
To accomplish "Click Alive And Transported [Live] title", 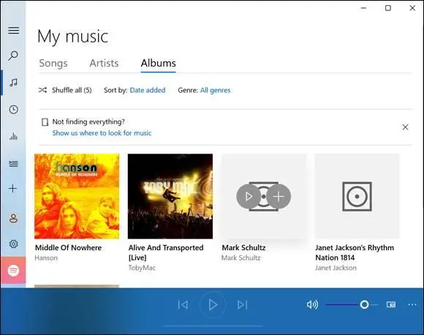I will [166, 252].
